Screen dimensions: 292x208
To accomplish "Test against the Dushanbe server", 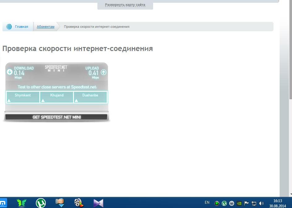I will point(90,97).
